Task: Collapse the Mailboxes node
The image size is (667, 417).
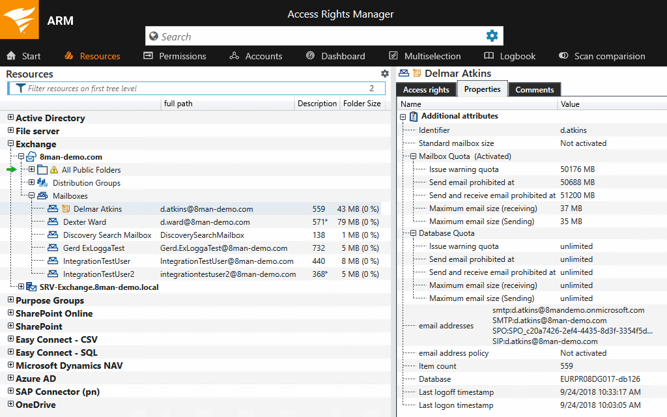Action: 31,195
